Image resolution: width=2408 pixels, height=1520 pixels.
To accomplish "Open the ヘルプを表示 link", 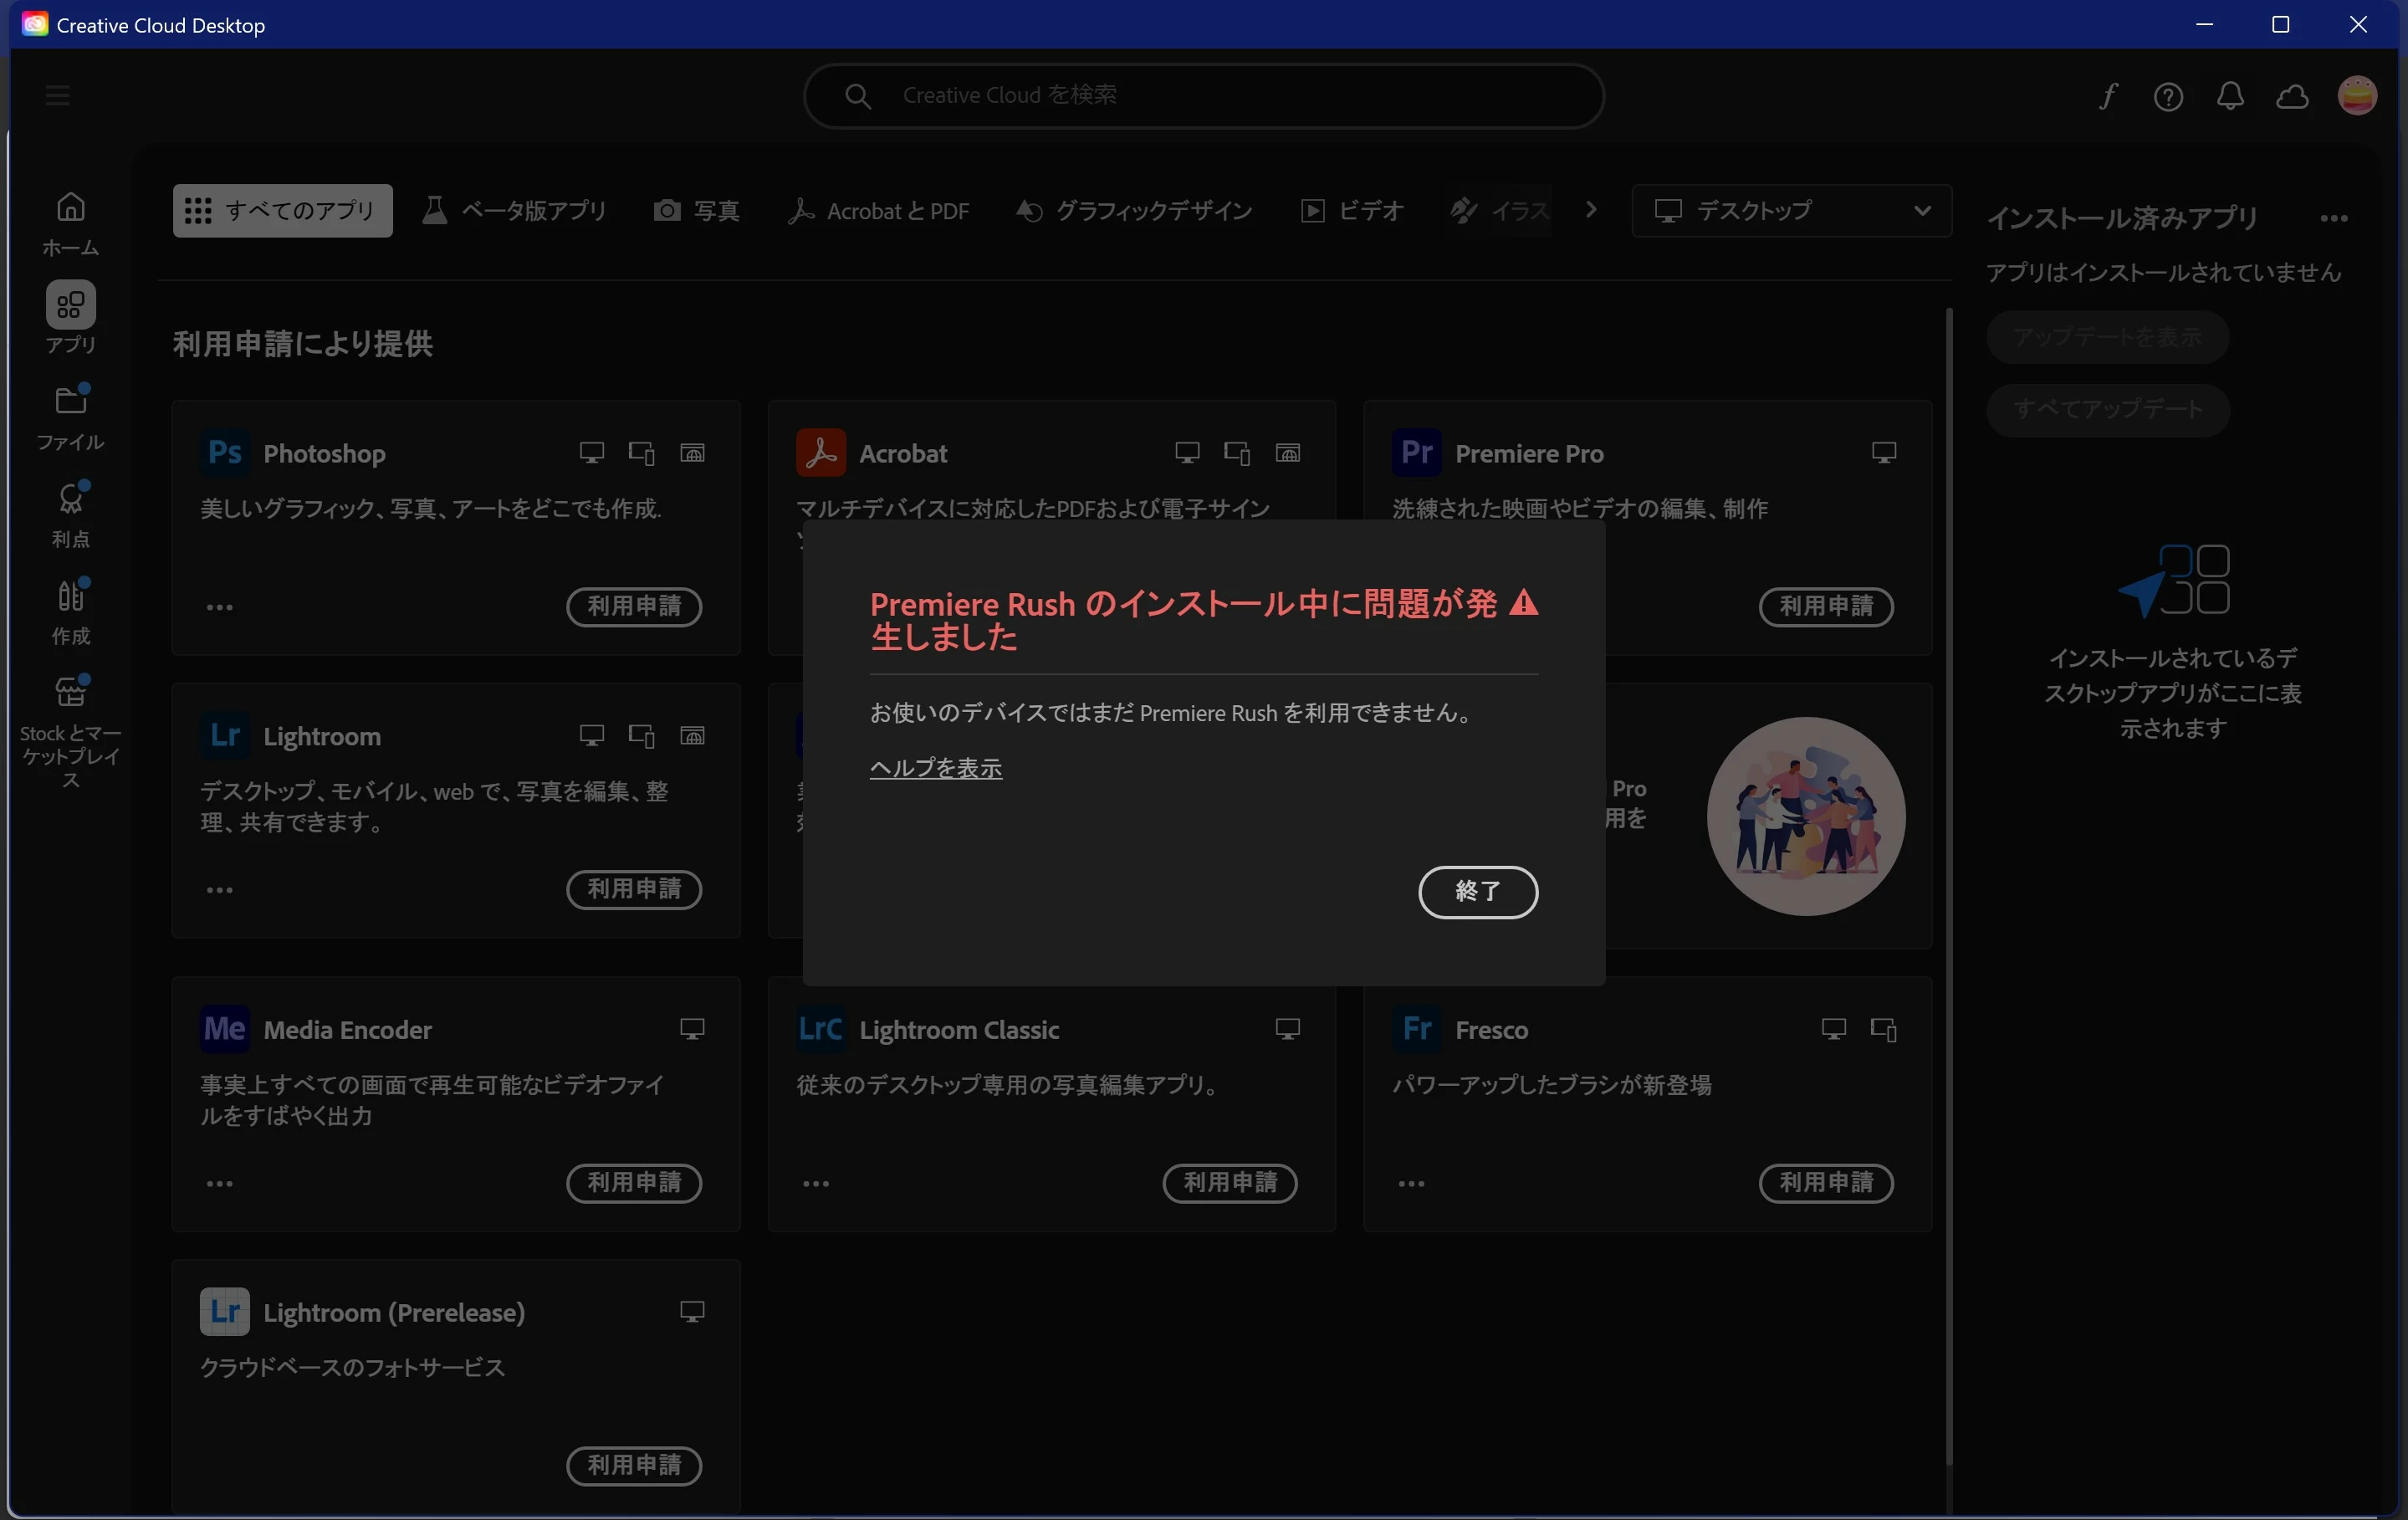I will coord(935,768).
